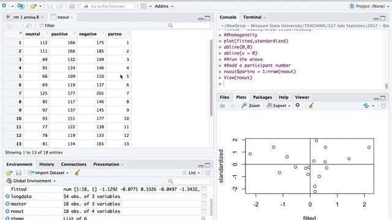Open the Files tab
This screenshot has width=392, height=220.
pyautogui.click(x=224, y=97)
